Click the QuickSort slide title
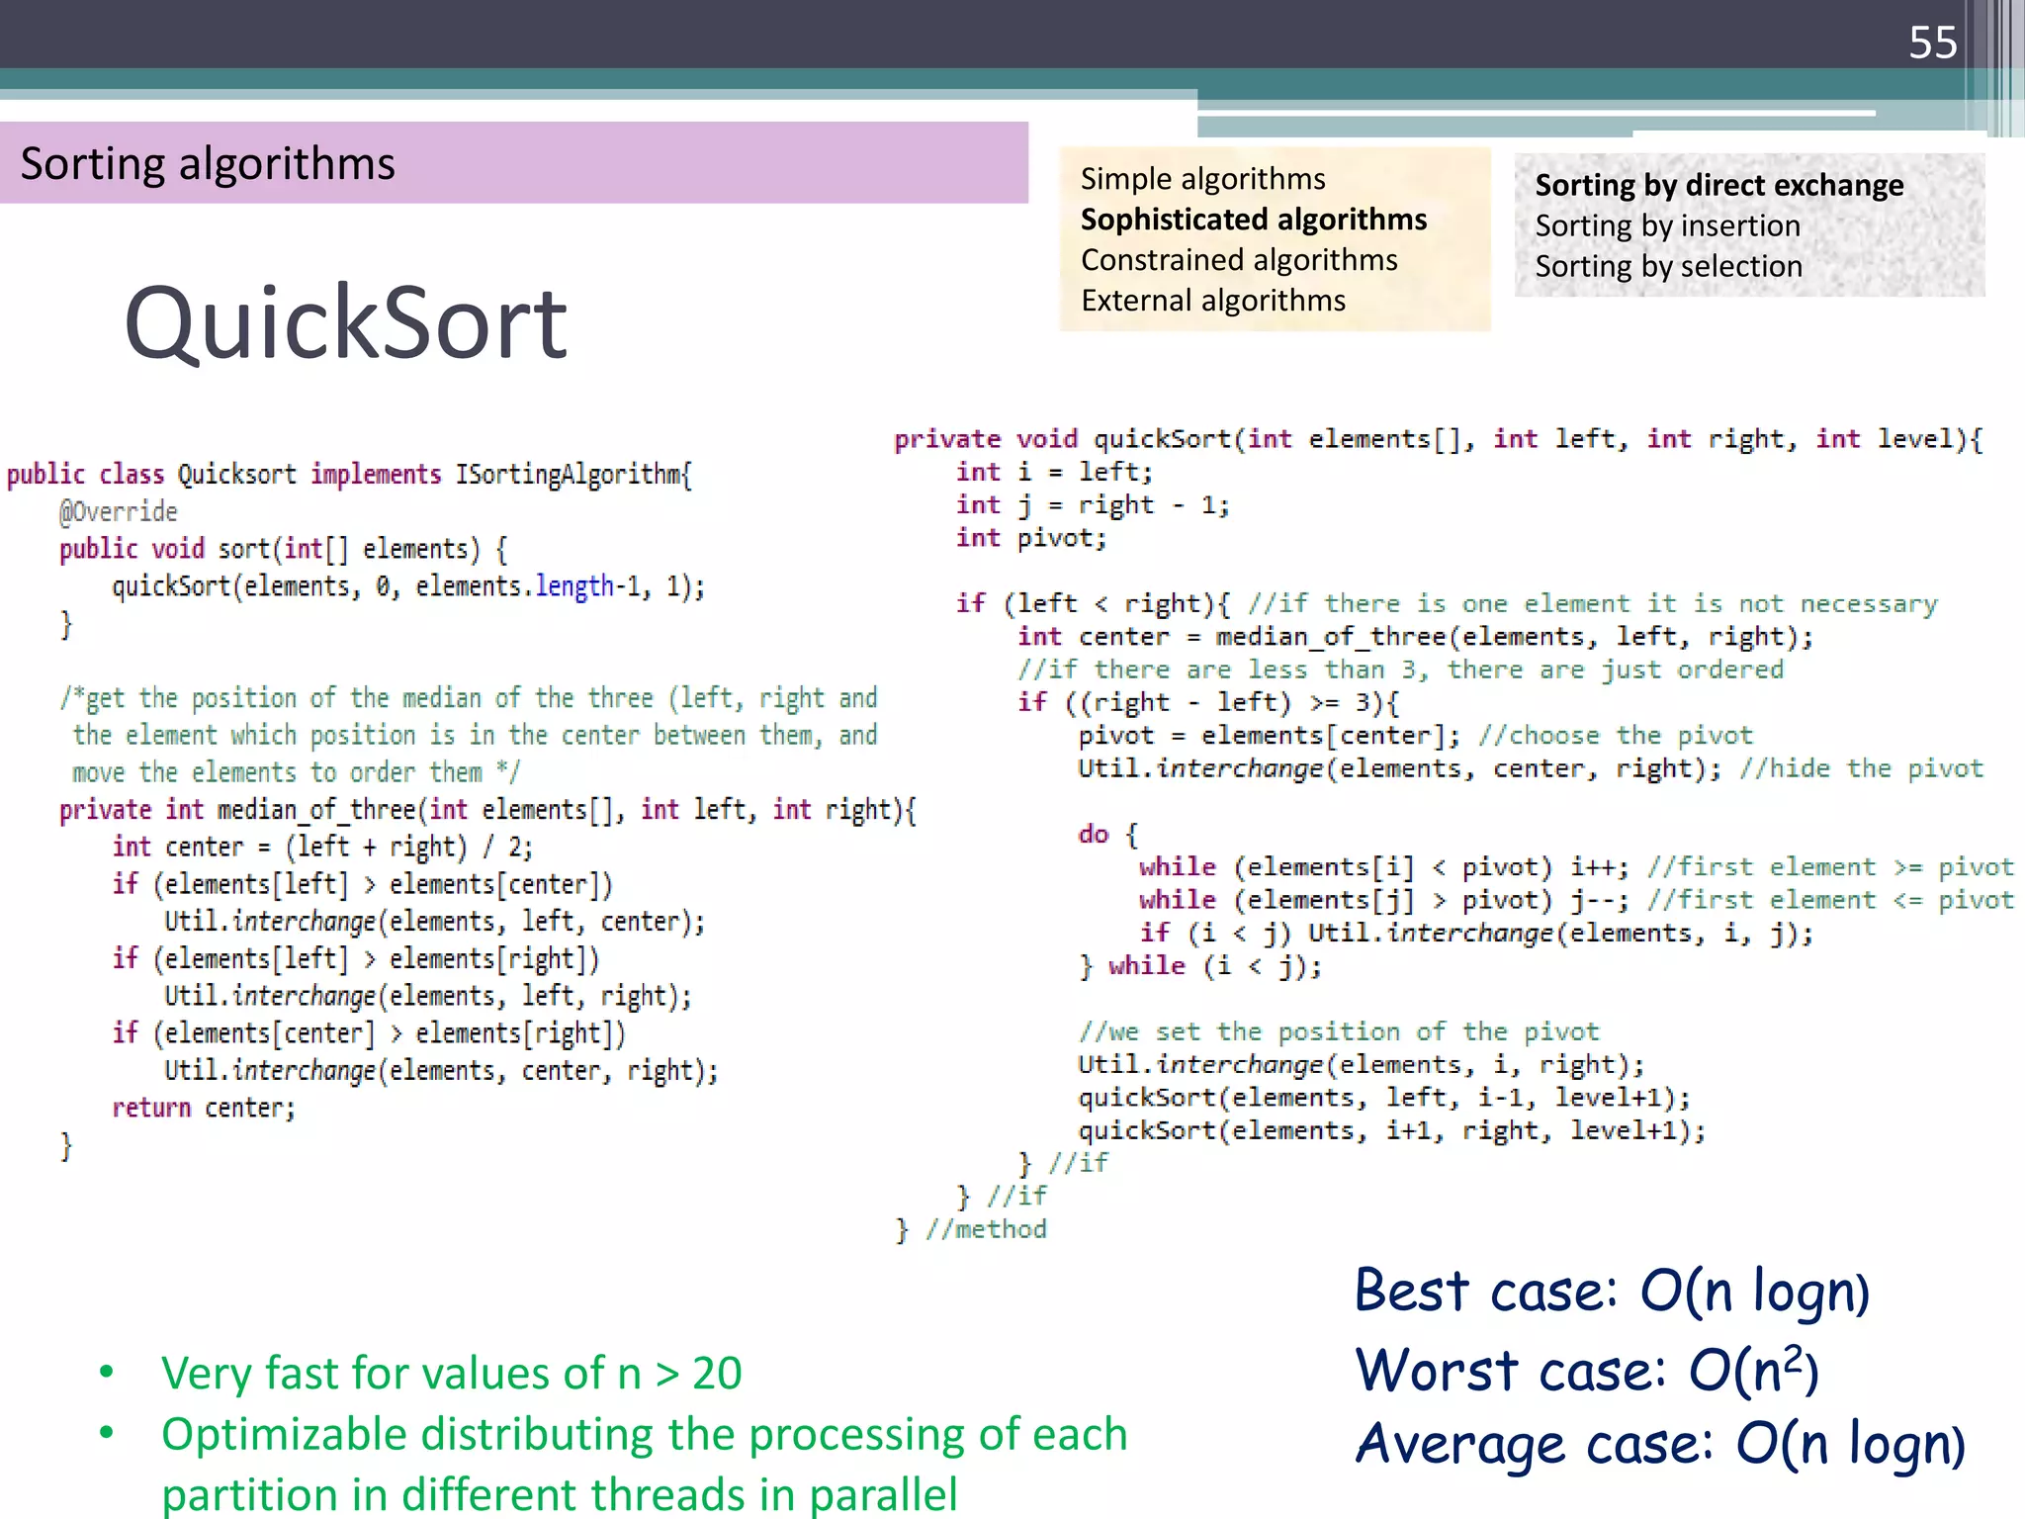 pos(345,322)
